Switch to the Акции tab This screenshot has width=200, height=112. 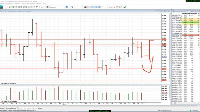pyautogui.click(x=40, y=108)
